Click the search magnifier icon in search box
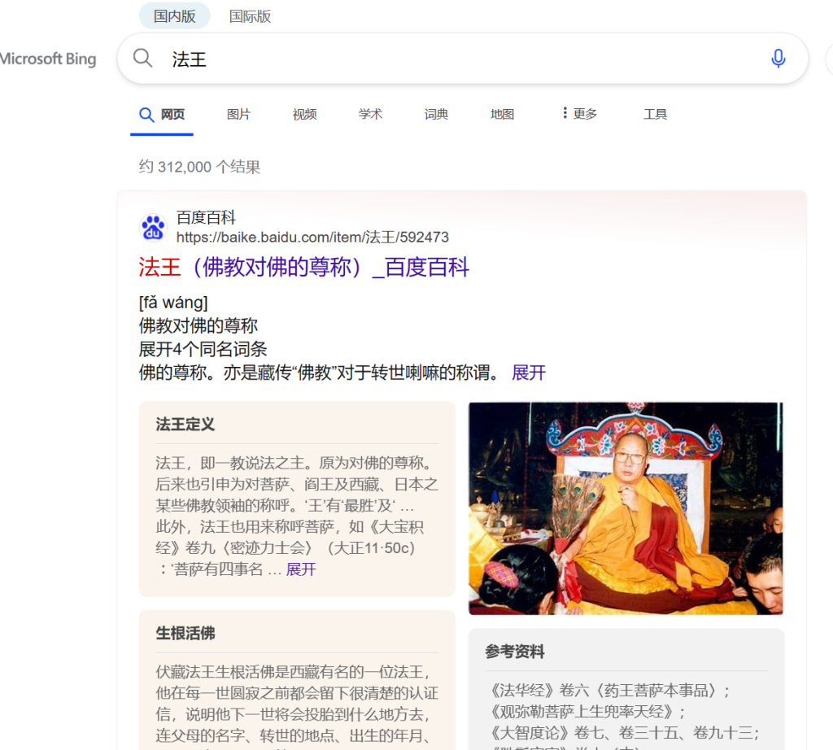Image resolution: width=833 pixels, height=750 pixels. click(142, 58)
